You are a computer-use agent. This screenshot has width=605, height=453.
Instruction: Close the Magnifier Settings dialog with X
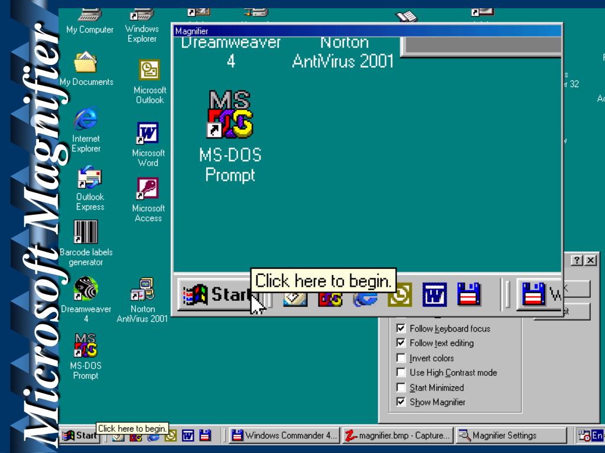point(590,260)
